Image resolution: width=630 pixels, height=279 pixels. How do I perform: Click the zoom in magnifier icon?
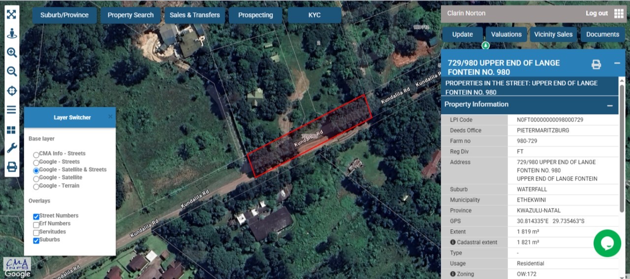11,53
